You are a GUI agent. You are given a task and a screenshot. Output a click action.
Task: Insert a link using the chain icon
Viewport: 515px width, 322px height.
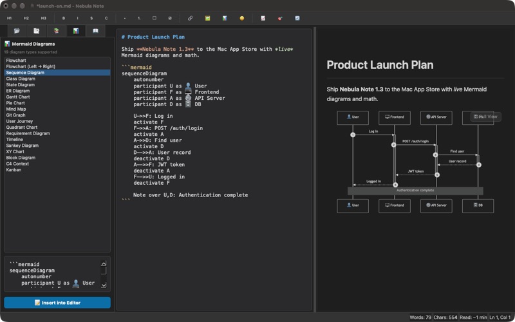[x=190, y=19]
